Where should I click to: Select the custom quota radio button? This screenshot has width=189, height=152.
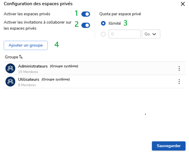pos(103,34)
